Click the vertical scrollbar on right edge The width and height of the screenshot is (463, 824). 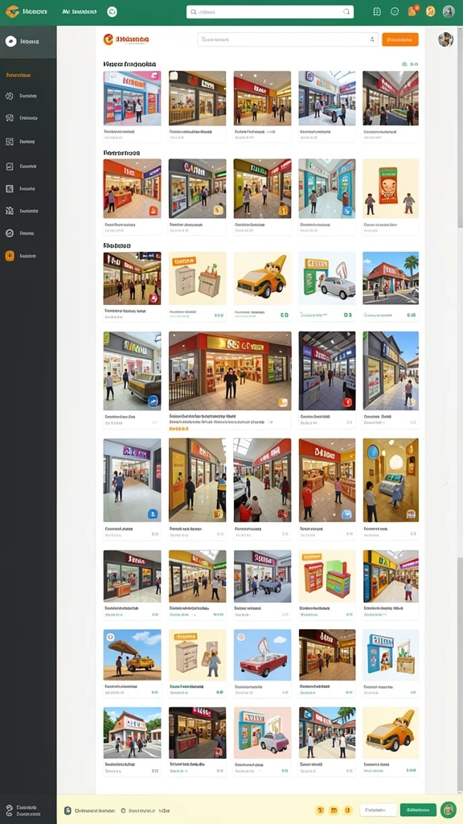point(461,126)
